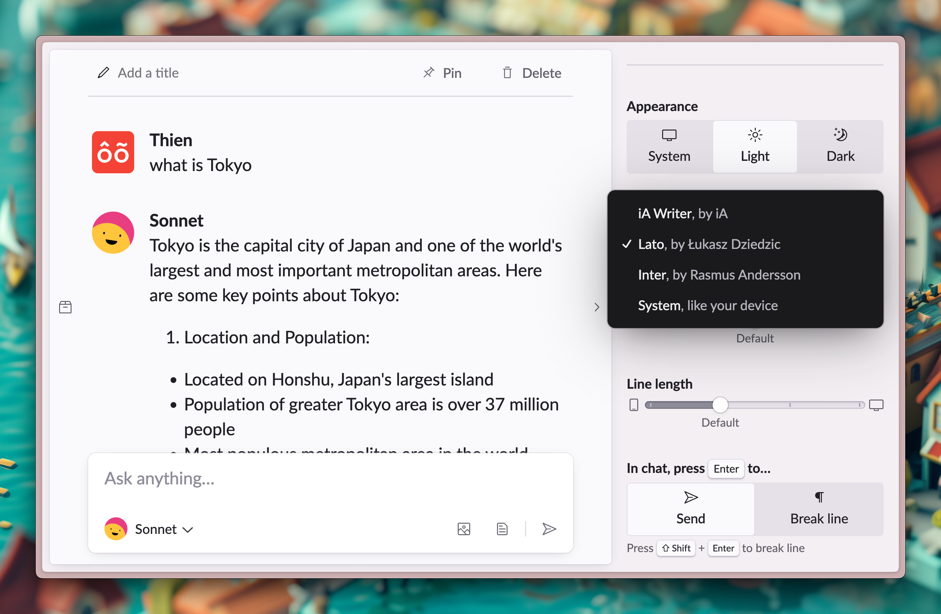Collapse the settings panel with the right chevron
This screenshot has height=614, width=941.
[597, 307]
